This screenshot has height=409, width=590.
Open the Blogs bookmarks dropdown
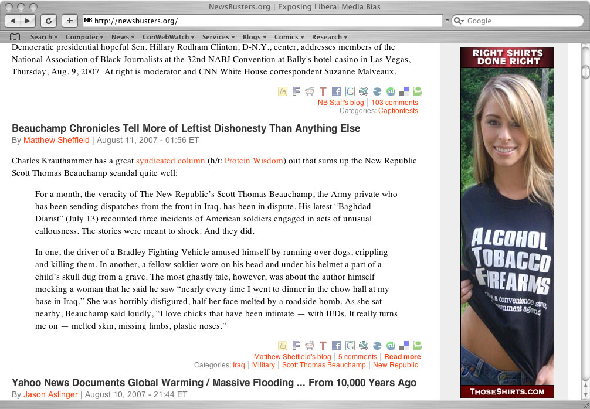[x=255, y=37]
